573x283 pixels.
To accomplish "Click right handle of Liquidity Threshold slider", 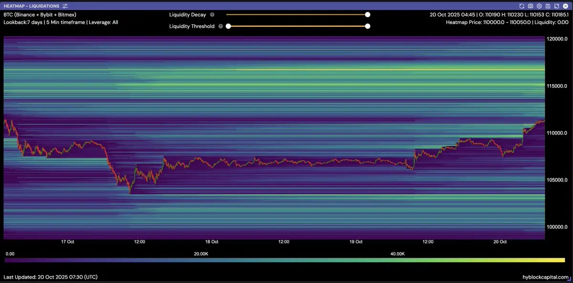I will click(x=368, y=26).
